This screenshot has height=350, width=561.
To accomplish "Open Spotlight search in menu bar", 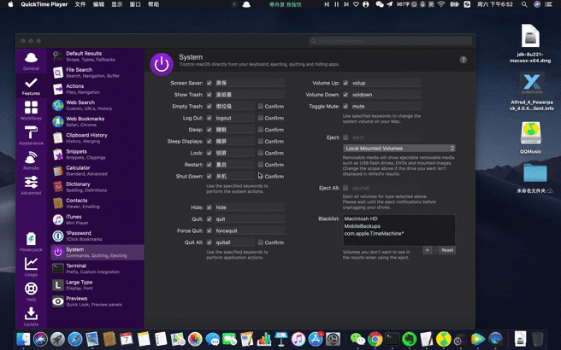I will click(524, 4).
